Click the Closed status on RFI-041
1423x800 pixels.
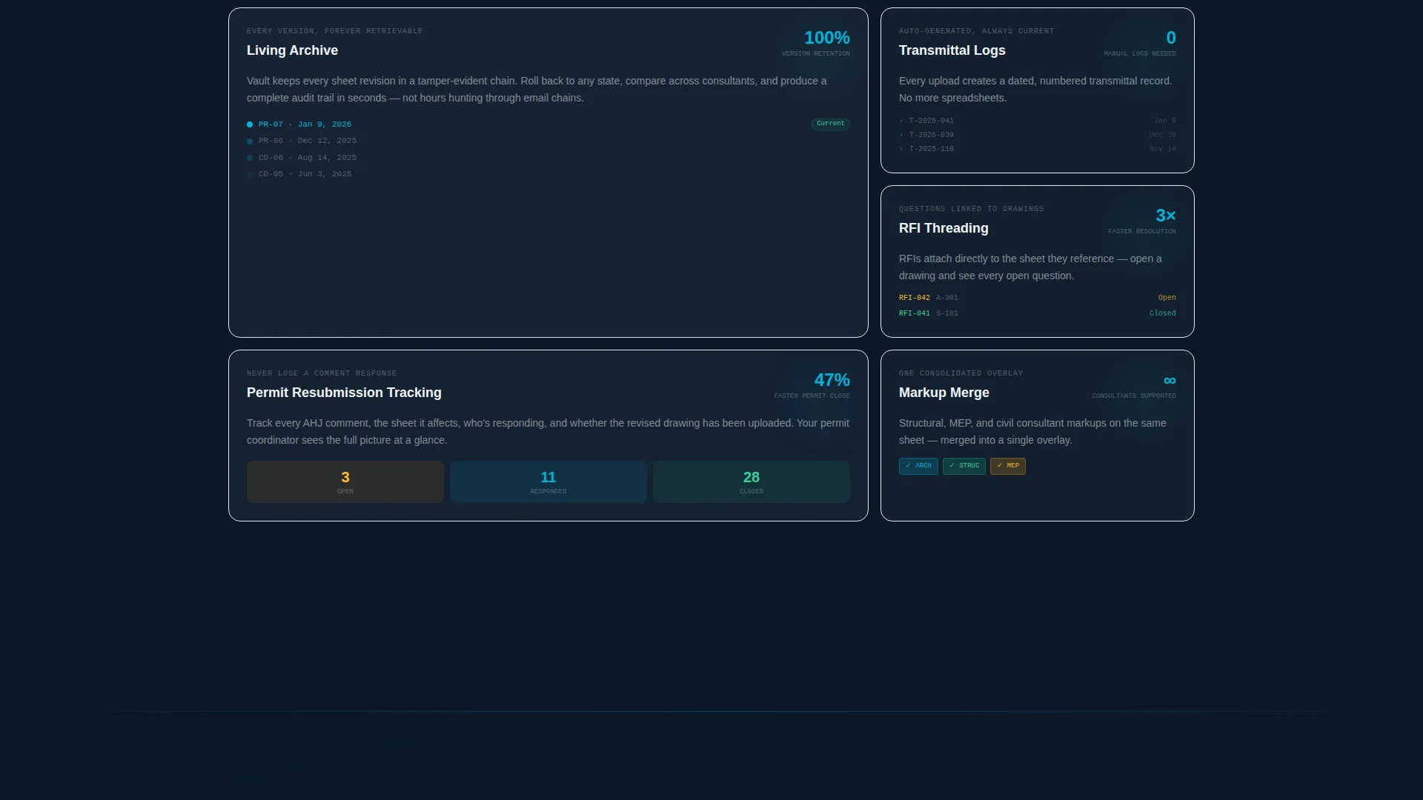[1162, 313]
